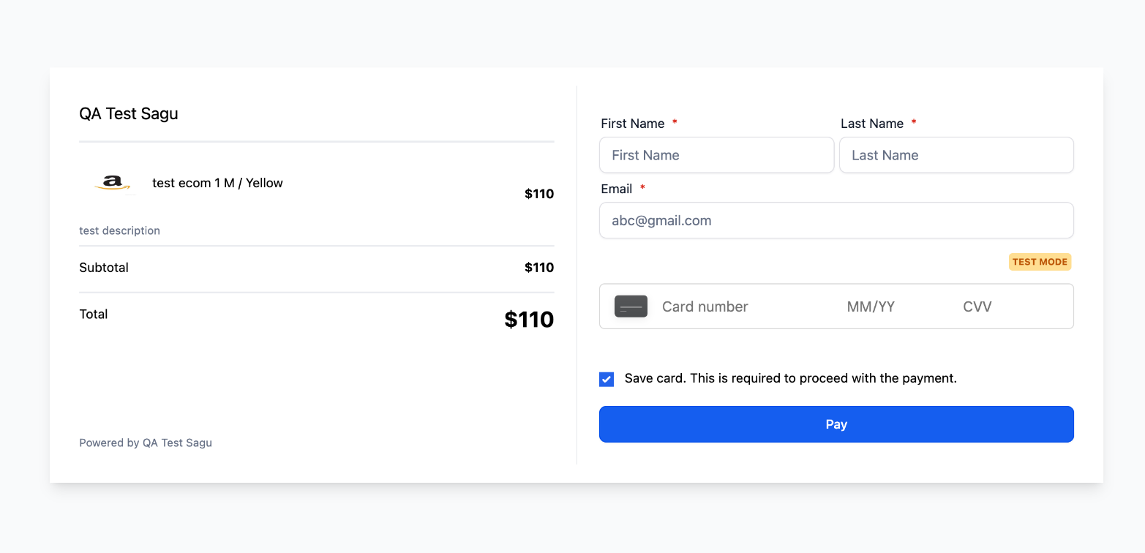Viewport: 1145px width, 553px height.
Task: Click into the Email input field
Action: 836,220
